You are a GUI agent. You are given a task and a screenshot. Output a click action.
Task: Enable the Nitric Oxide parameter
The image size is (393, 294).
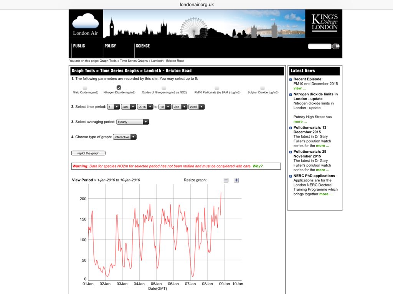tap(85, 88)
